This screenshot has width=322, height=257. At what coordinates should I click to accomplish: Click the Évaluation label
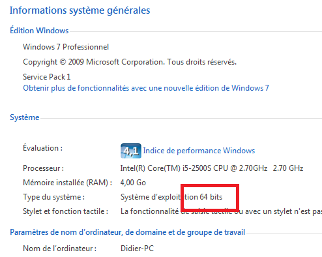coord(43,148)
